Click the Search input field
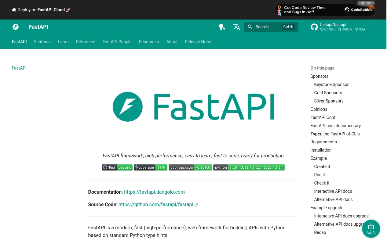This screenshot has width=391, height=244. [x=271, y=27]
